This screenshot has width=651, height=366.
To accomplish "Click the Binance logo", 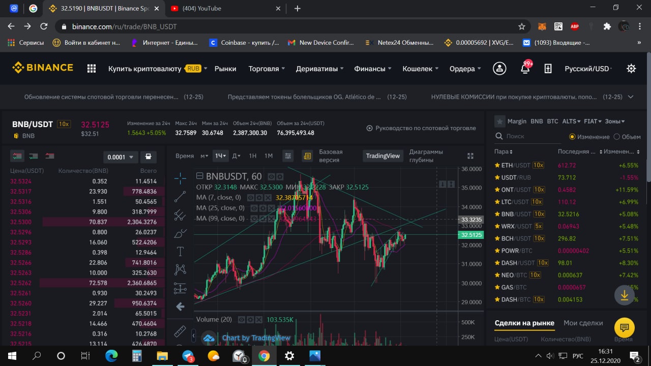I will [43, 68].
